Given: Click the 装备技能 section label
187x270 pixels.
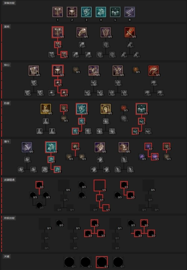Looking at the screenshot, I should pyautogui.click(x=9, y=3).
